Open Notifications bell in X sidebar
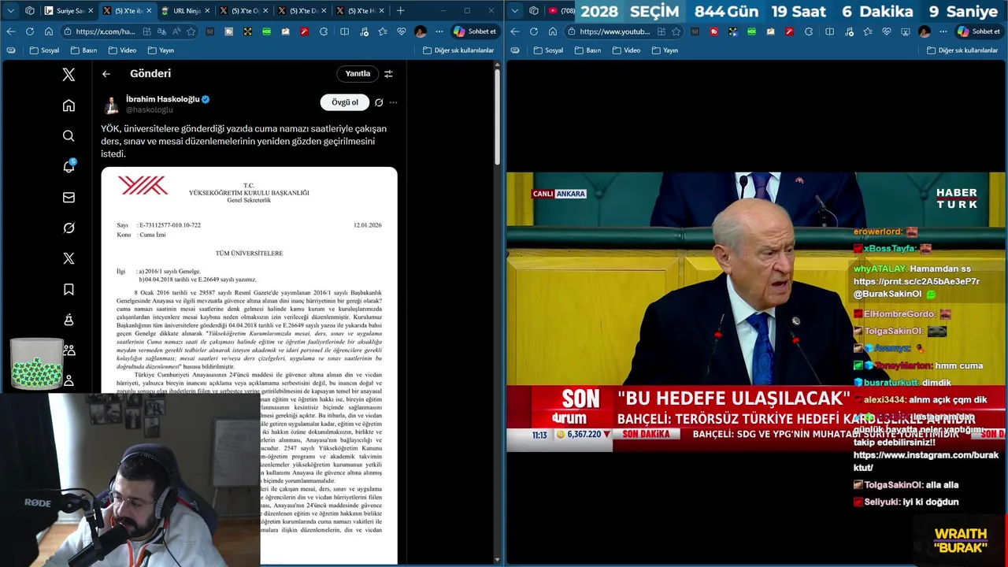 69,166
